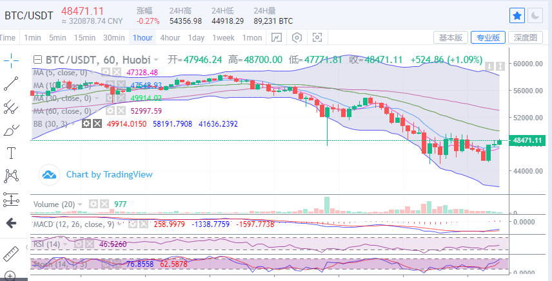Remove the RSI (14) indicator
The image size is (552, 281).
tap(90, 244)
